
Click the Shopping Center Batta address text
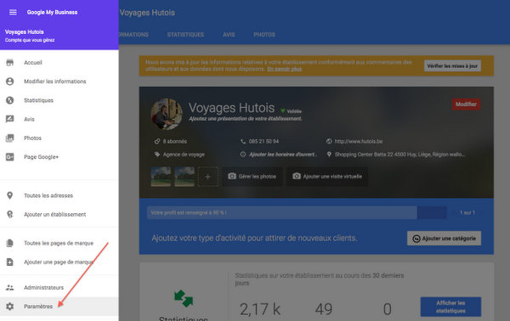click(x=399, y=155)
